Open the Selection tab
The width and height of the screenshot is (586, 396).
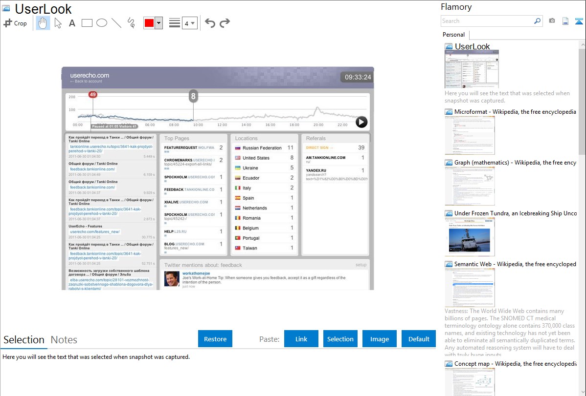(x=23, y=340)
